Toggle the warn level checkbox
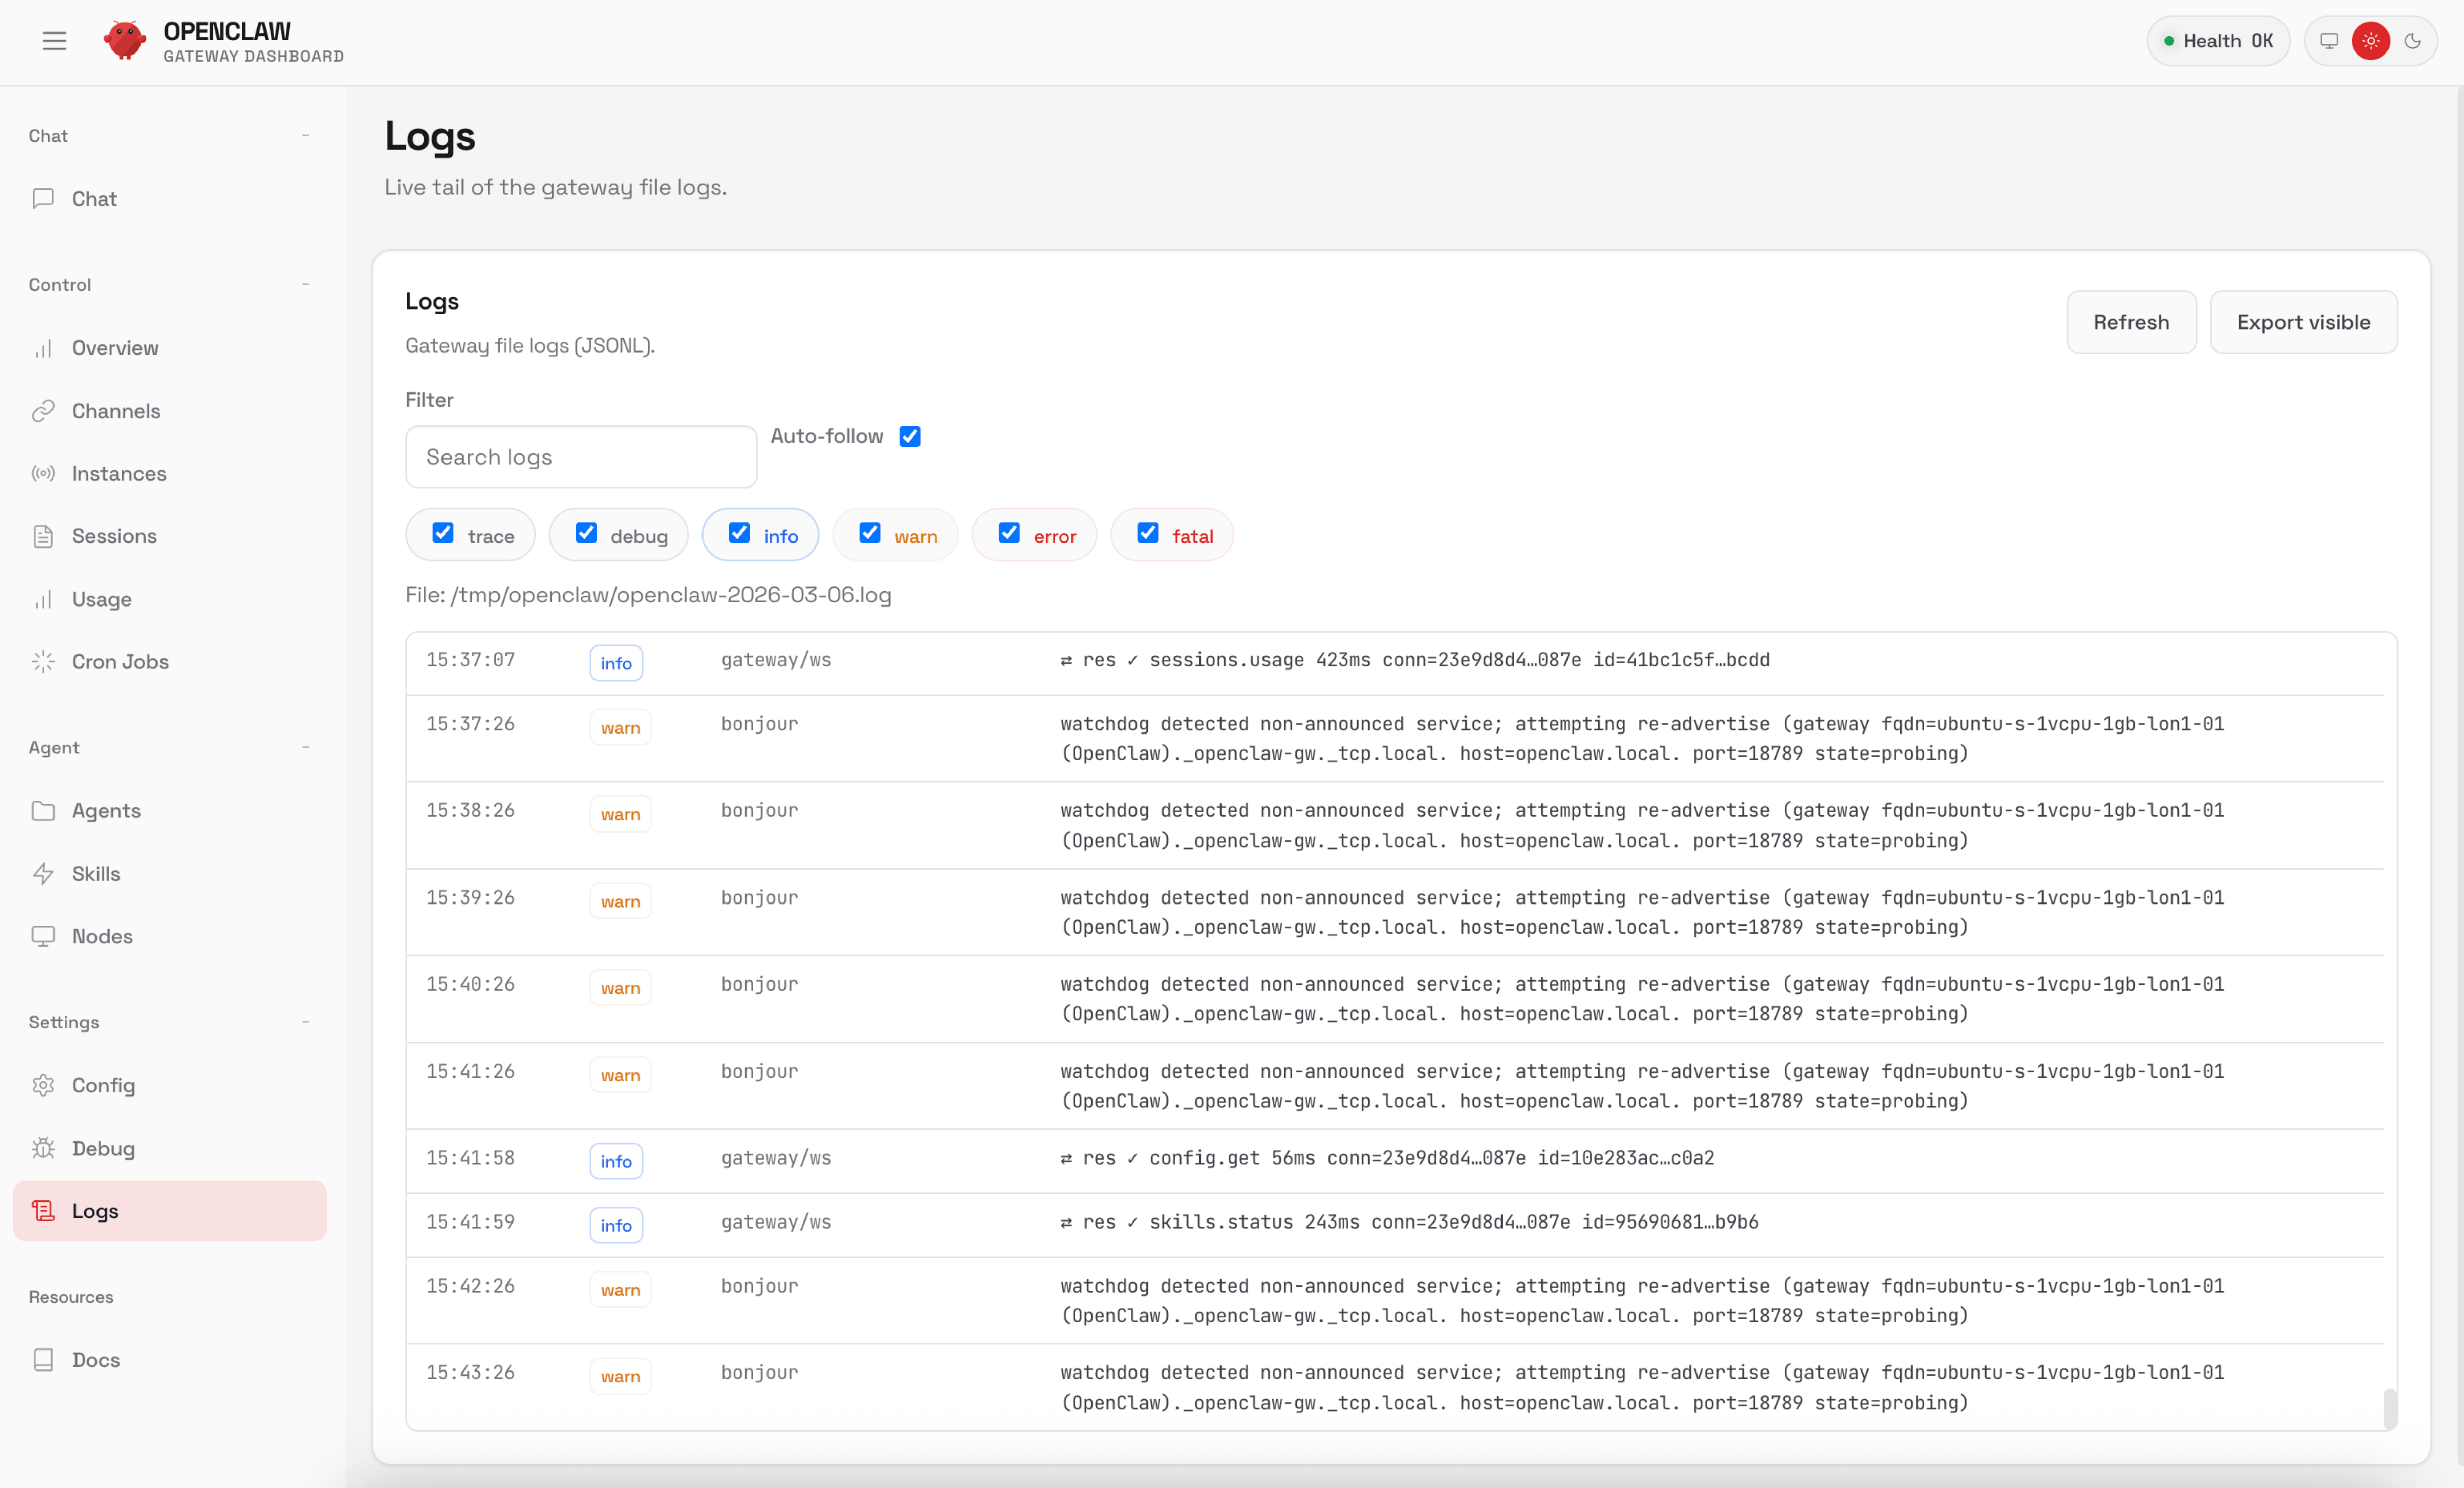Image resolution: width=2464 pixels, height=1488 pixels. pos(870,533)
